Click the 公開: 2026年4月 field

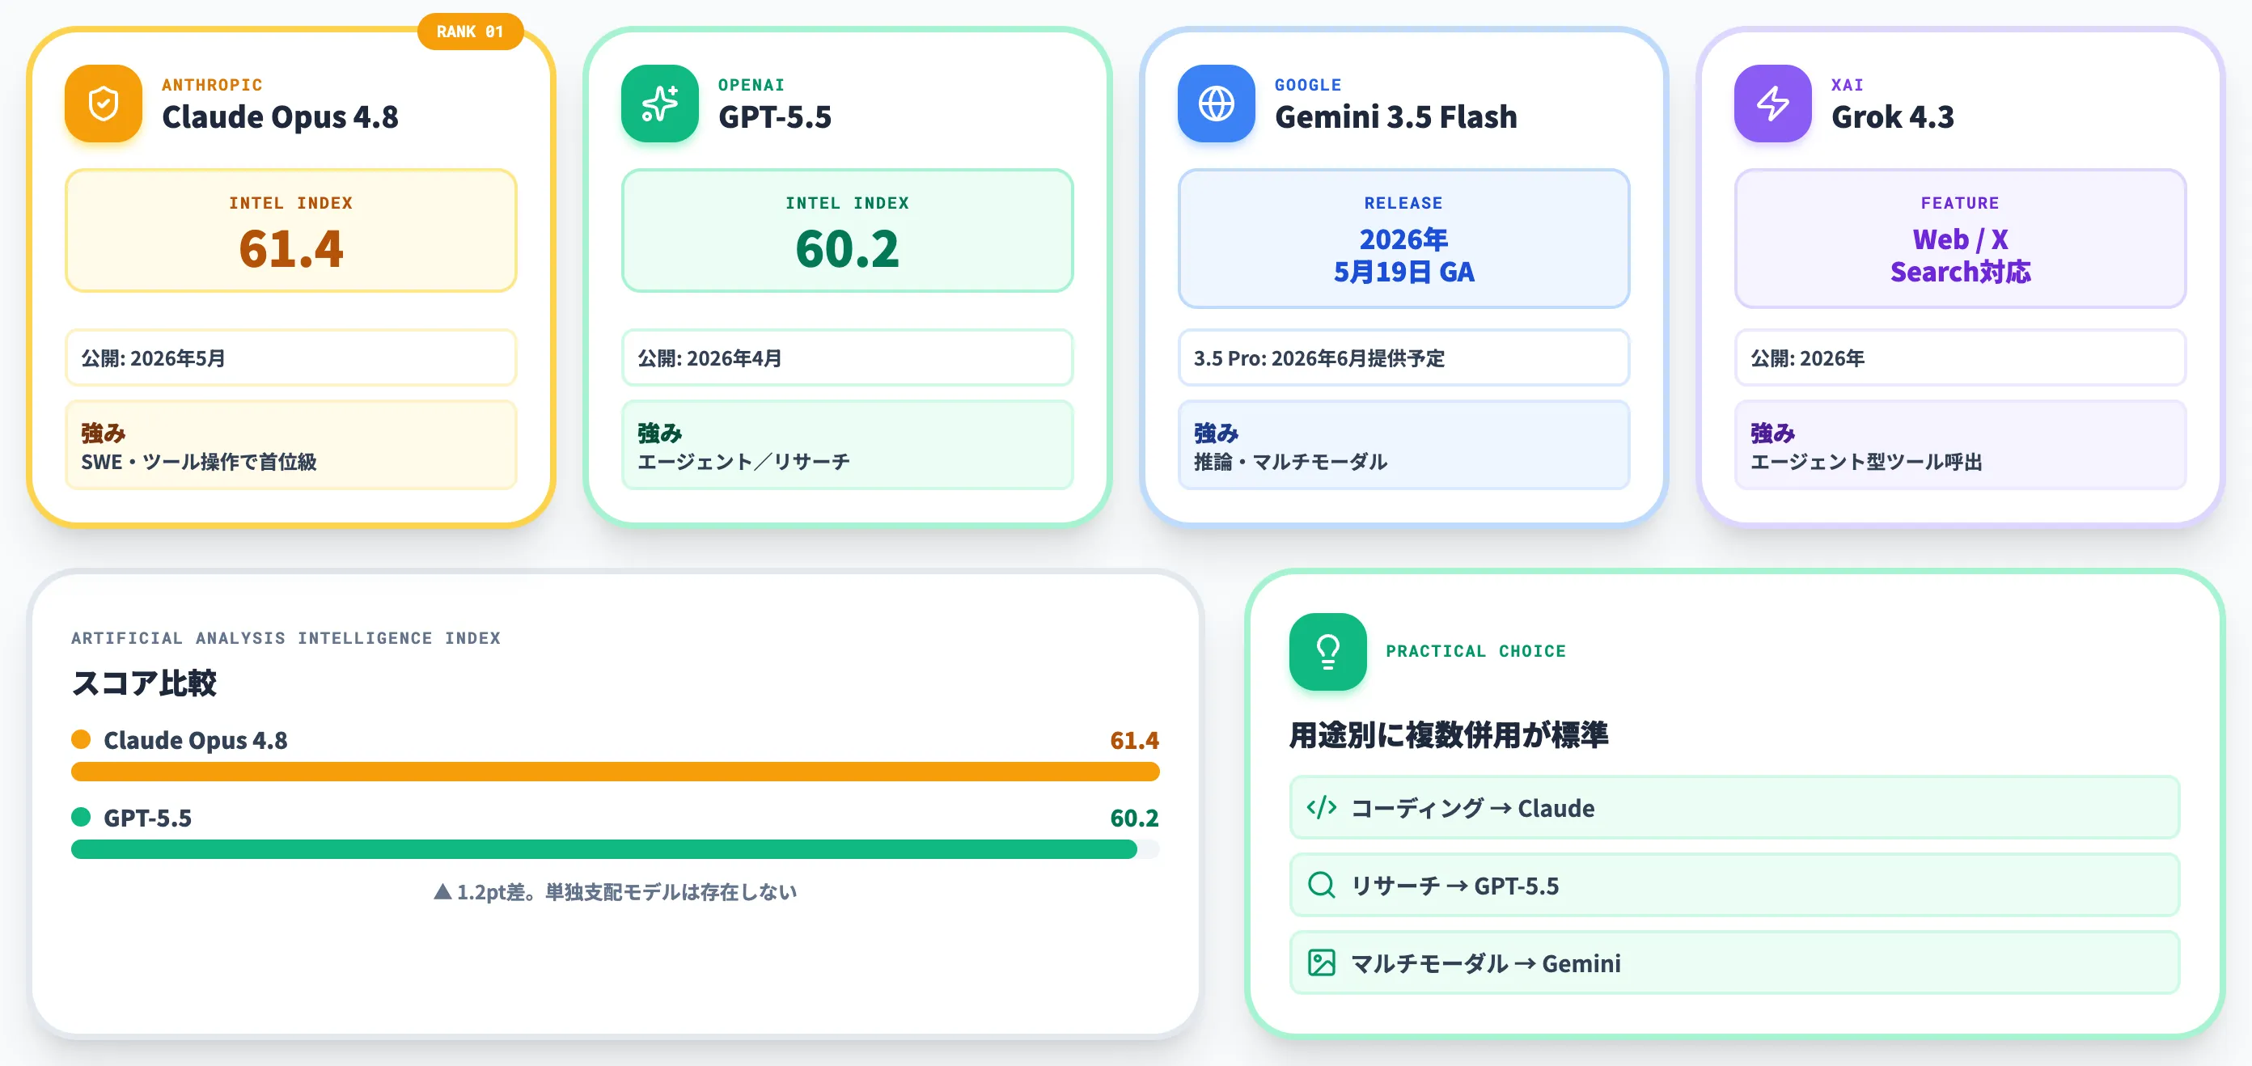tap(847, 357)
